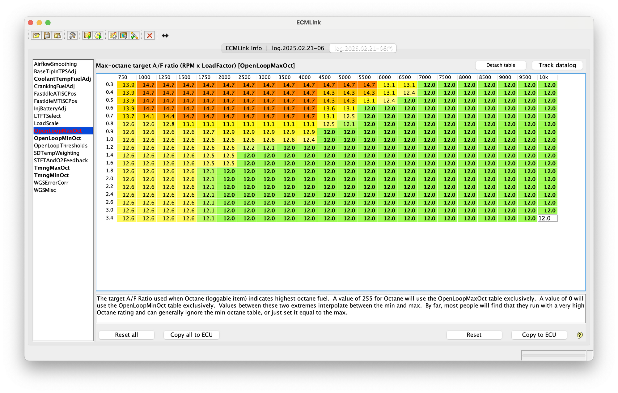The width and height of the screenshot is (618, 393).
Task: Click the 13.9 cell at 750 RPM, load 0.3
Action: (x=127, y=85)
